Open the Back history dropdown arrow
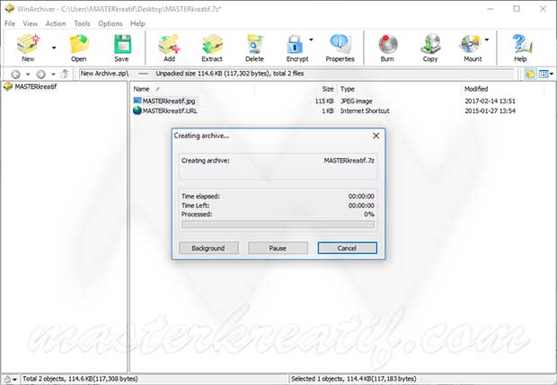This screenshot has height=385, width=557. coord(27,74)
